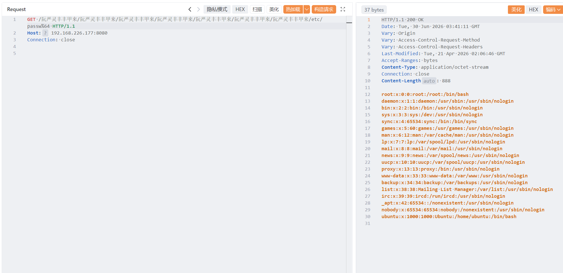Click the request editor scrollbar thumb

click(349, 23)
